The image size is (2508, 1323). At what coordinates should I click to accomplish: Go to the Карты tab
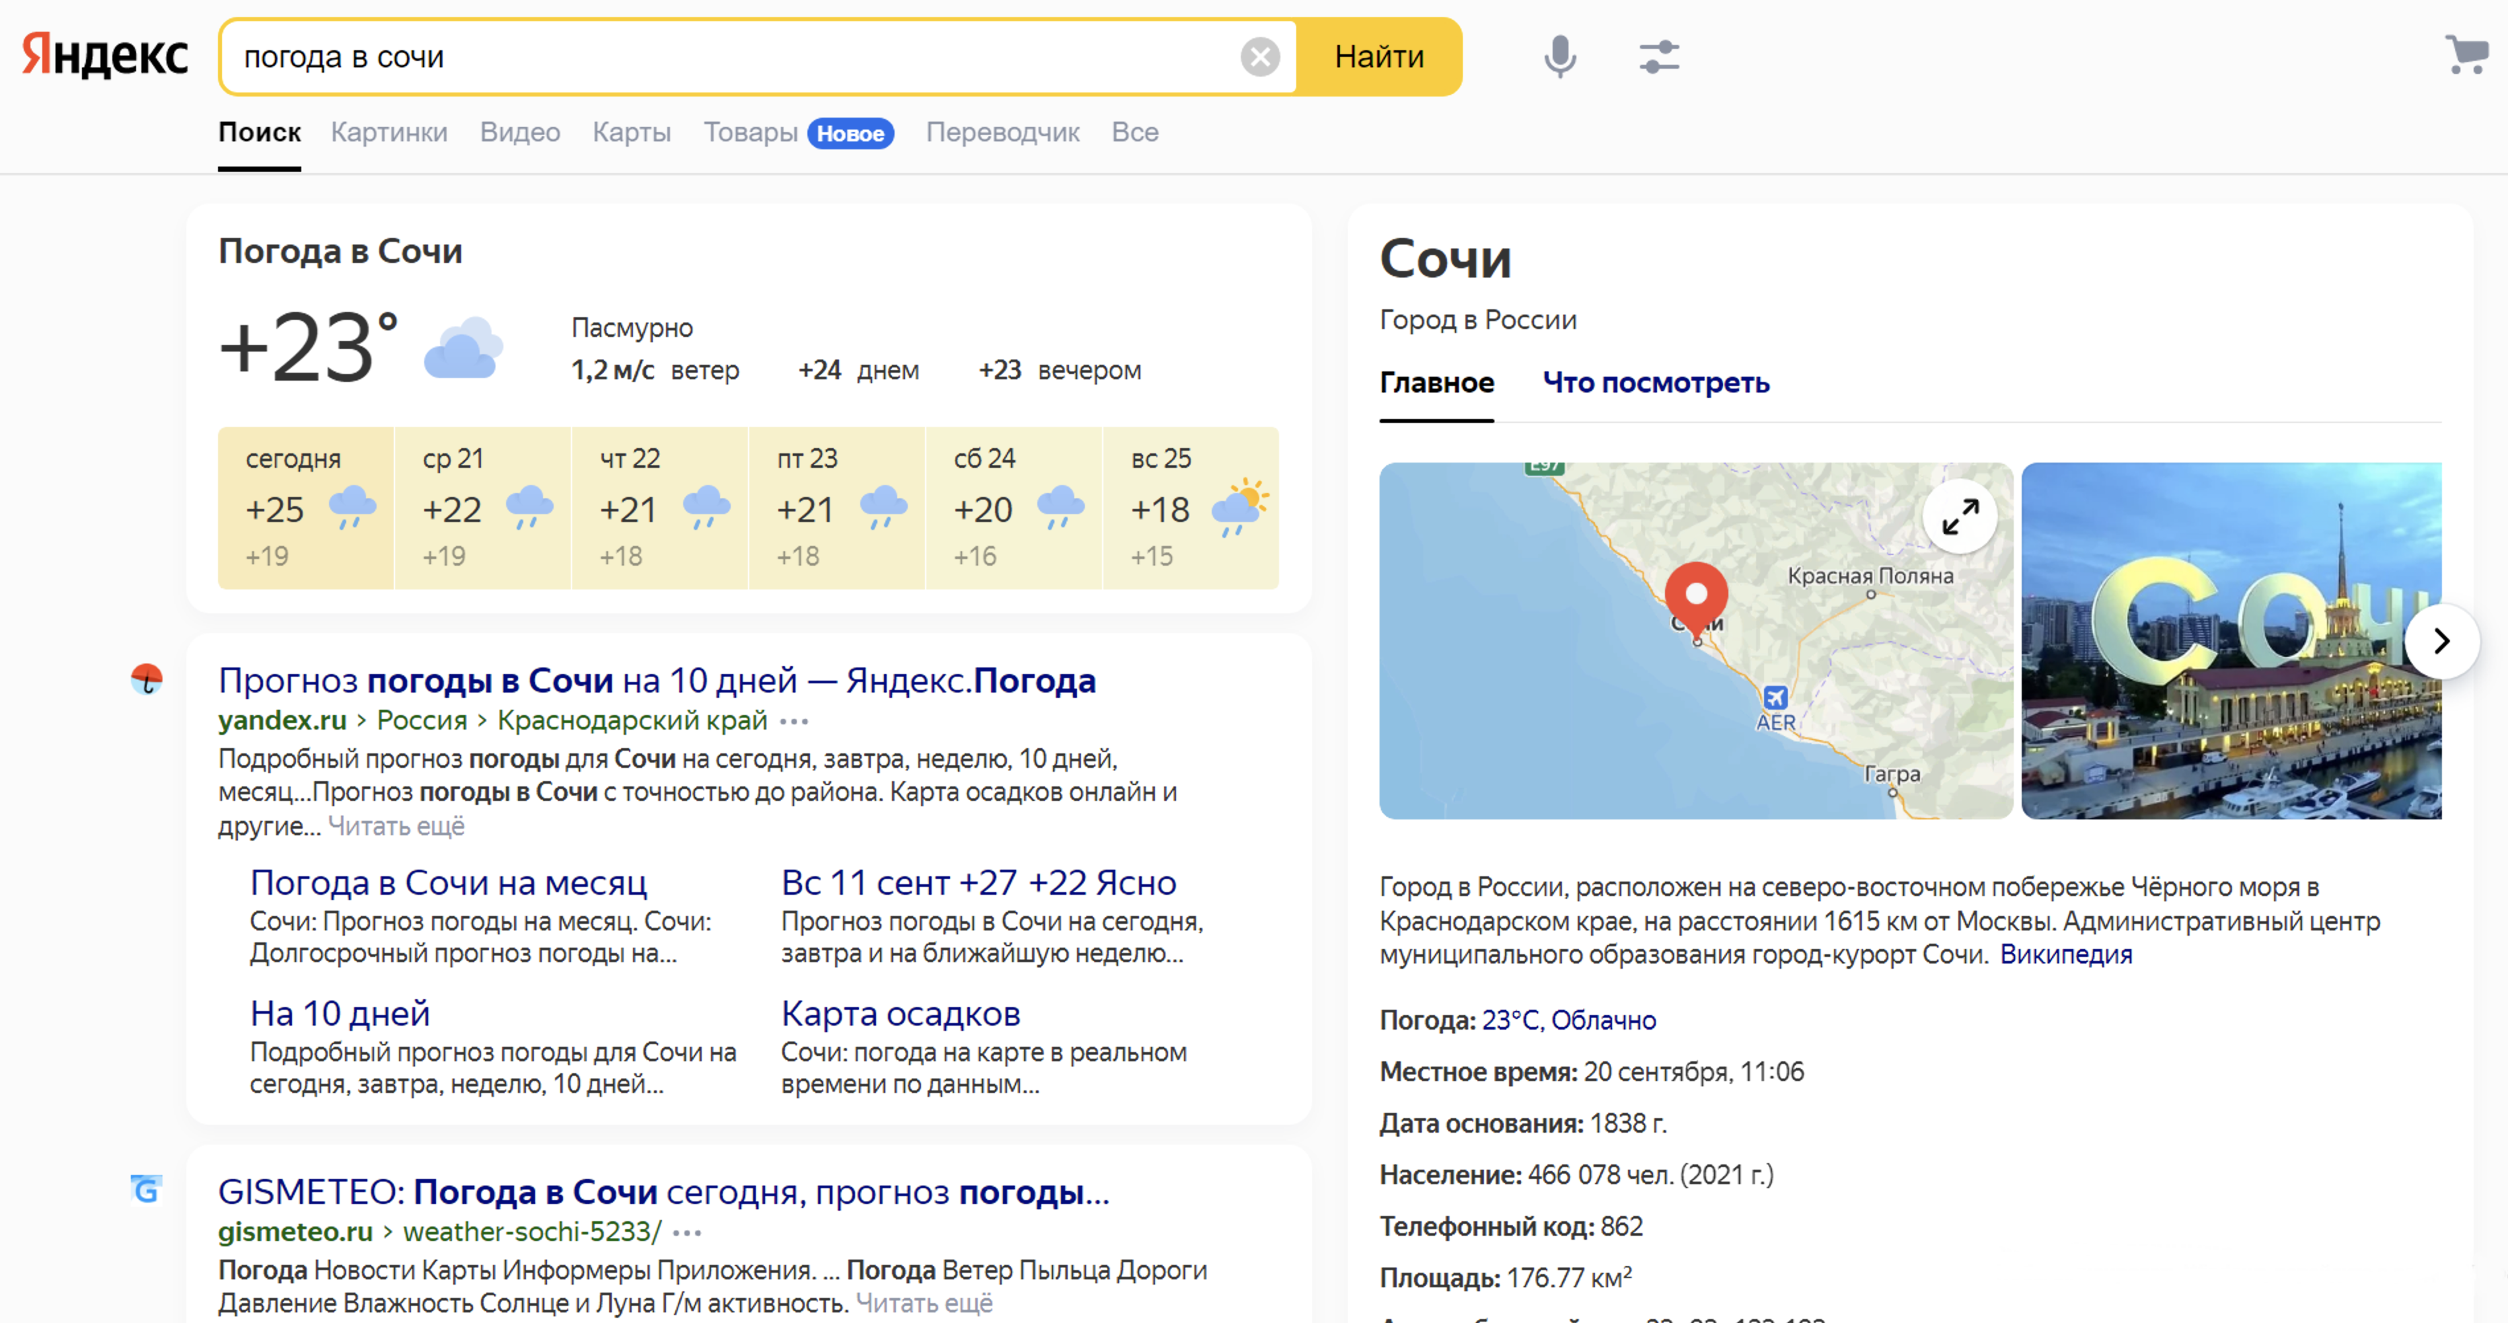[632, 132]
